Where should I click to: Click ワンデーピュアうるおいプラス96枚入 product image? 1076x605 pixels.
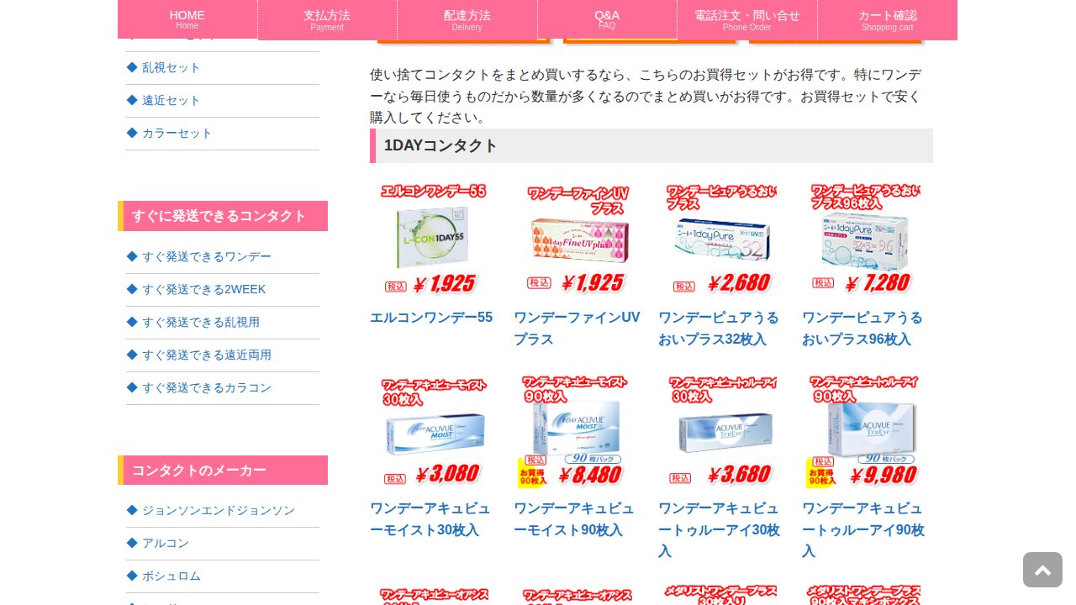click(x=865, y=239)
